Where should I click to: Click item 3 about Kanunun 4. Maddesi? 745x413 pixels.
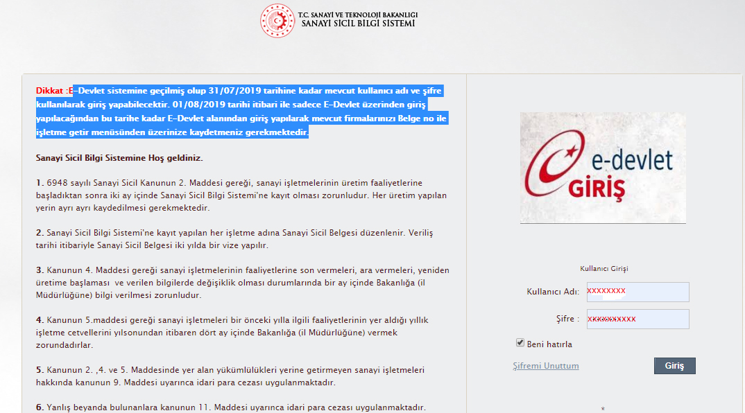coord(243,283)
